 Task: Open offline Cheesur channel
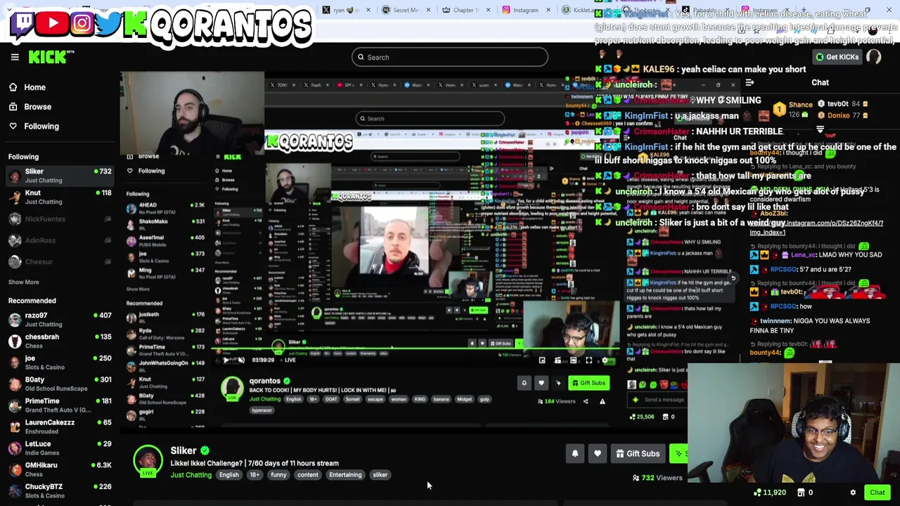pyautogui.click(x=60, y=261)
